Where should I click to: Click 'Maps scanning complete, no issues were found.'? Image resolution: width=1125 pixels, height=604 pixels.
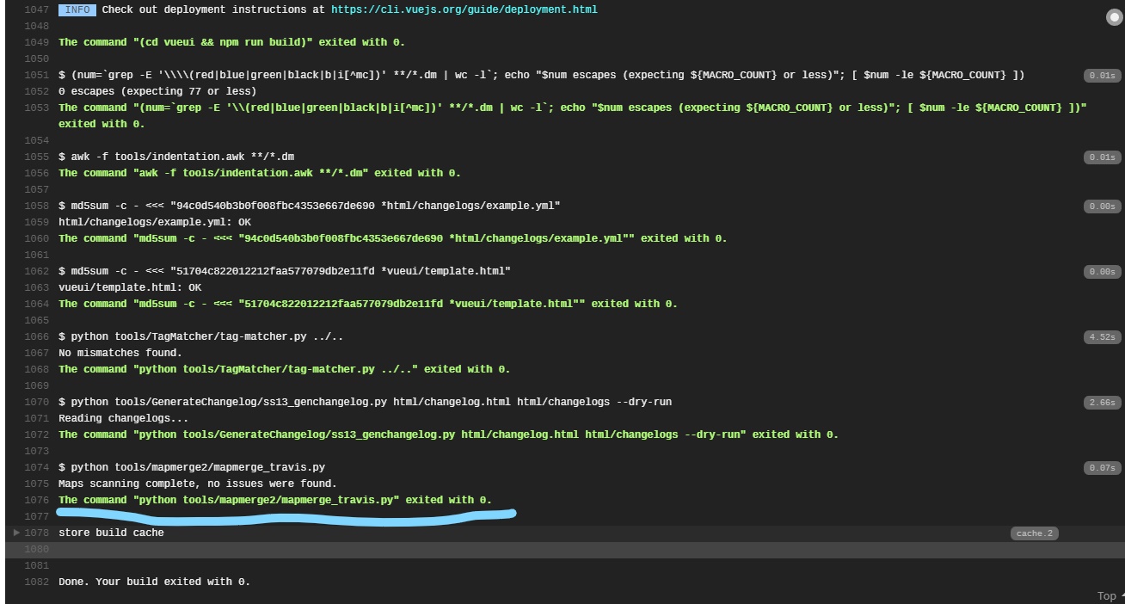click(x=198, y=484)
